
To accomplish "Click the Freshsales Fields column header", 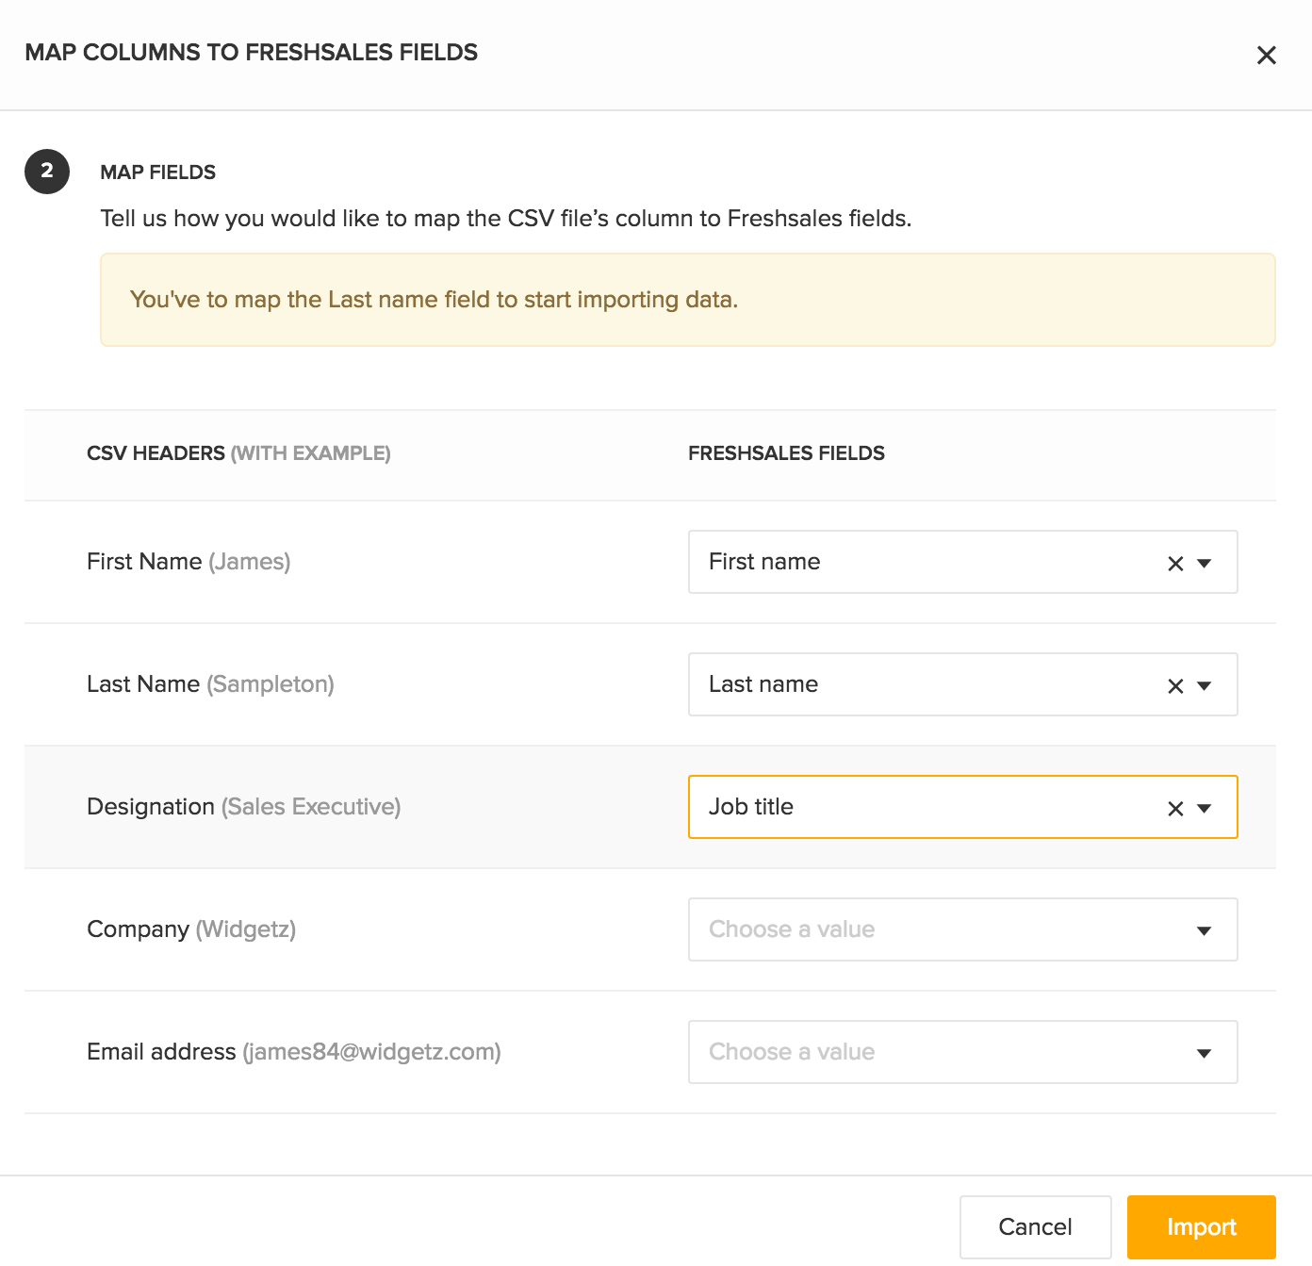I will (x=786, y=453).
